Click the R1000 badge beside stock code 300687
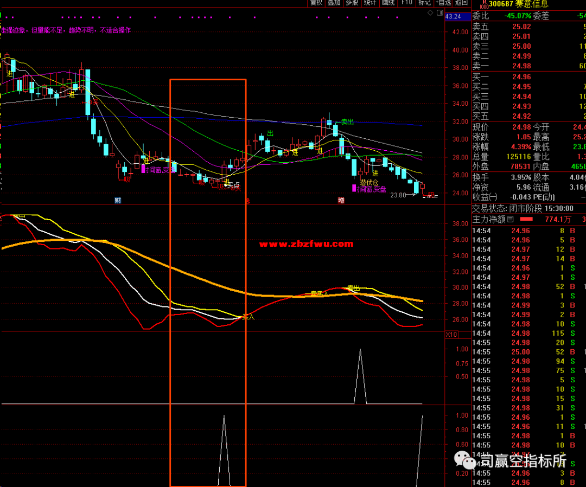 [x=484, y=4]
